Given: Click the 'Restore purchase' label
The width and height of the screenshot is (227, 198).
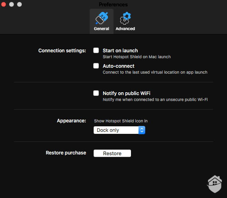Looking at the screenshot, I should pos(66,153).
